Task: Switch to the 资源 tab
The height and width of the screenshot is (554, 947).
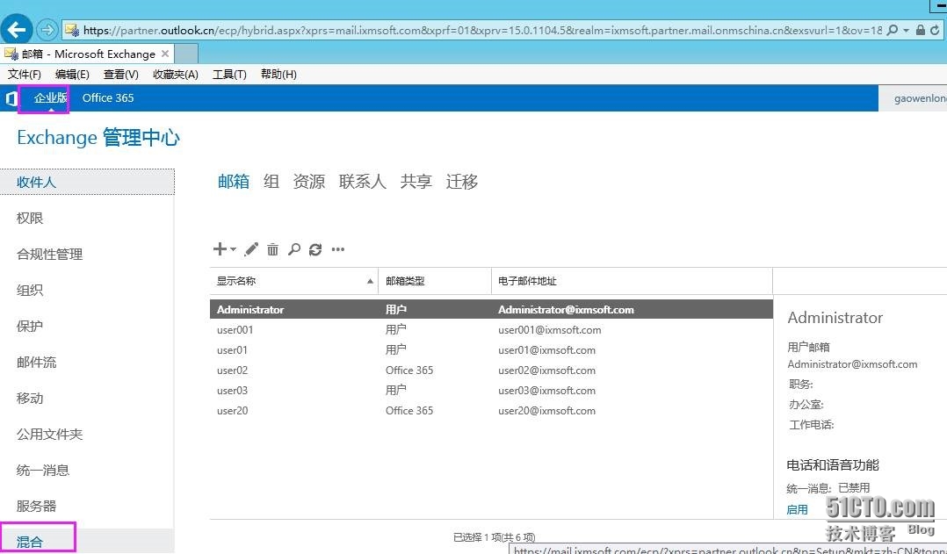Action: pos(308,181)
